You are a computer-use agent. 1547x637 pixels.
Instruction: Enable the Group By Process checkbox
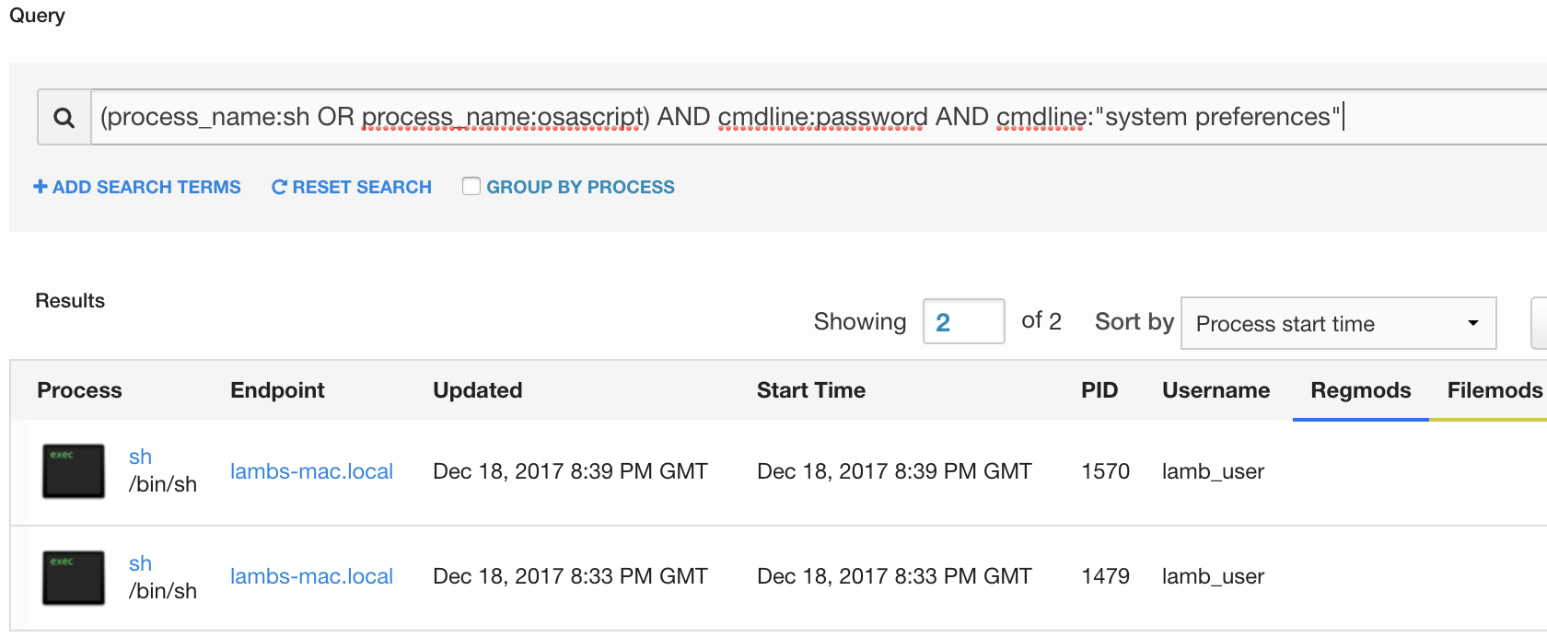click(x=471, y=187)
